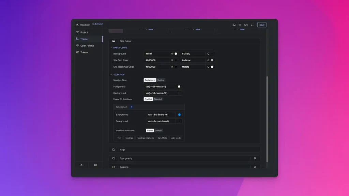Toggle light mode swatch for Background color

click(x=177, y=53)
